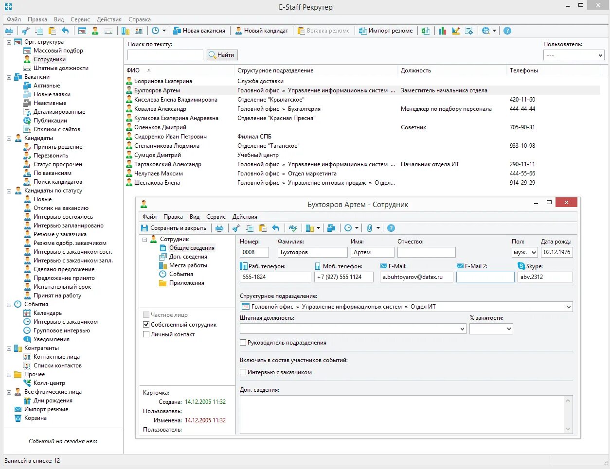Select Массовый подбор in the tree
Viewport: 610px width, 469px height.
(x=58, y=51)
